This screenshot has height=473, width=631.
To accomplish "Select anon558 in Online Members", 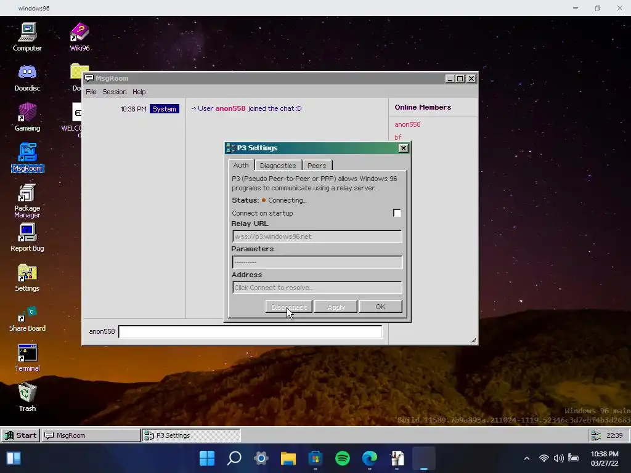I will [407, 124].
